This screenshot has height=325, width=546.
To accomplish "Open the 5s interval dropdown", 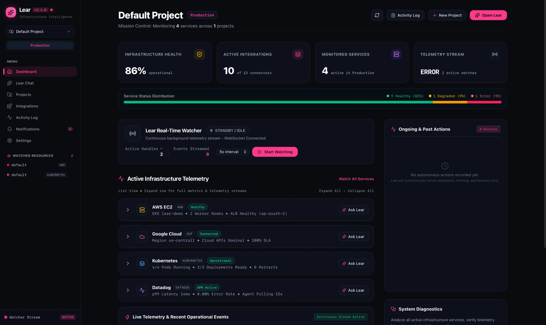I will (233, 152).
